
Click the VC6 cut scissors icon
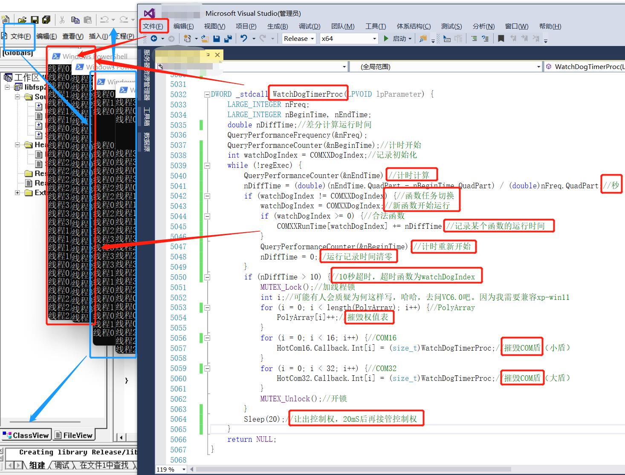(62, 20)
